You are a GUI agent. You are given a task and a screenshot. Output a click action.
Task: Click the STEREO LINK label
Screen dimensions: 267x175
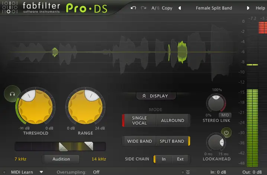coord(216,120)
